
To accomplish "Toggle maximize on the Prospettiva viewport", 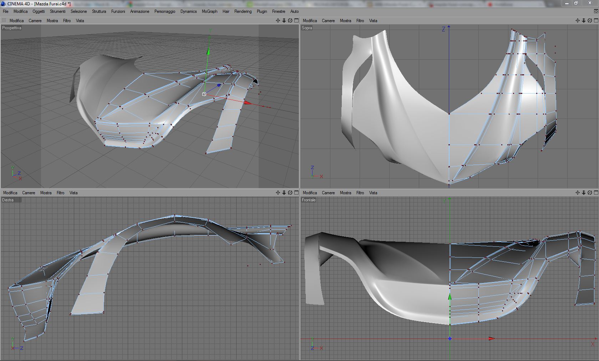I will tap(296, 21).
